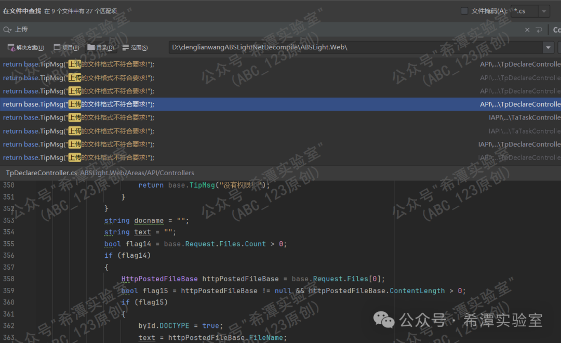The image size is (561, 343).
Task: Click the new line icon in the search field
Action: pyautogui.click(x=539, y=30)
